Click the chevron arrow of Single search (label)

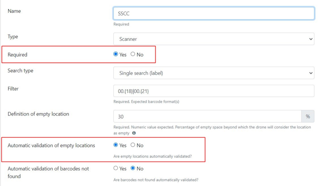click(311, 73)
